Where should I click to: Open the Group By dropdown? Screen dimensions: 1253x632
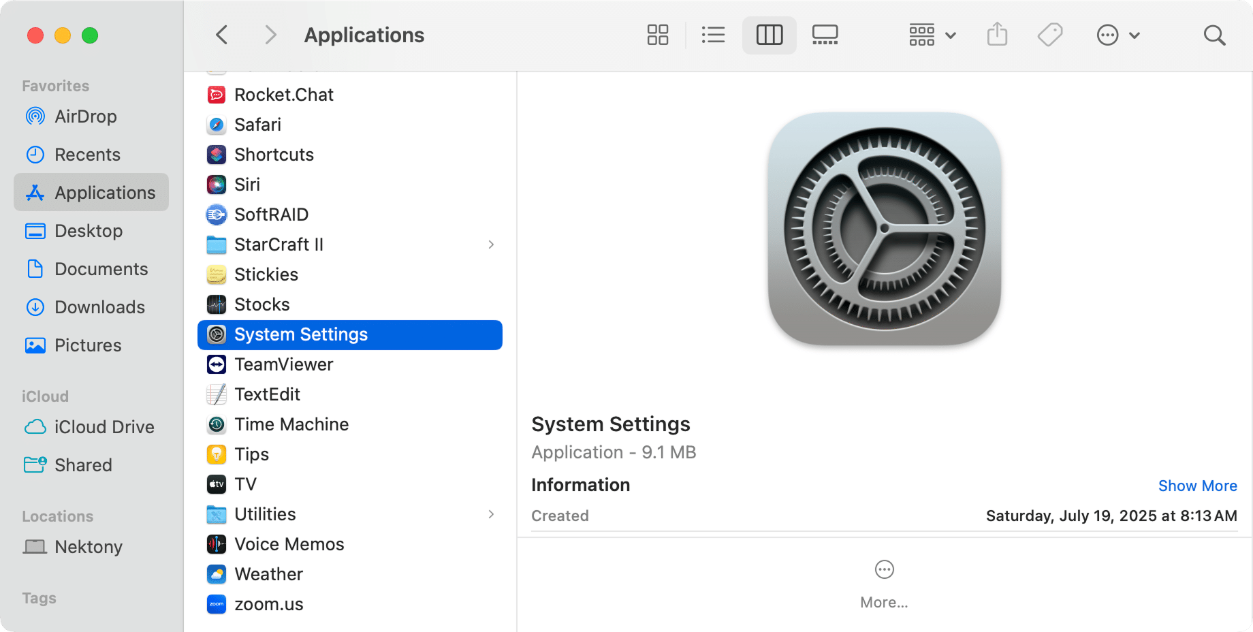[x=932, y=35]
